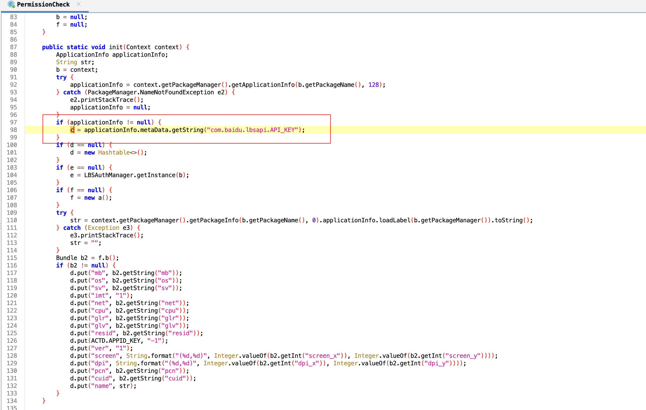Click "resid" key on line 125
Viewport: 646px width, 410px height.
tap(103, 333)
